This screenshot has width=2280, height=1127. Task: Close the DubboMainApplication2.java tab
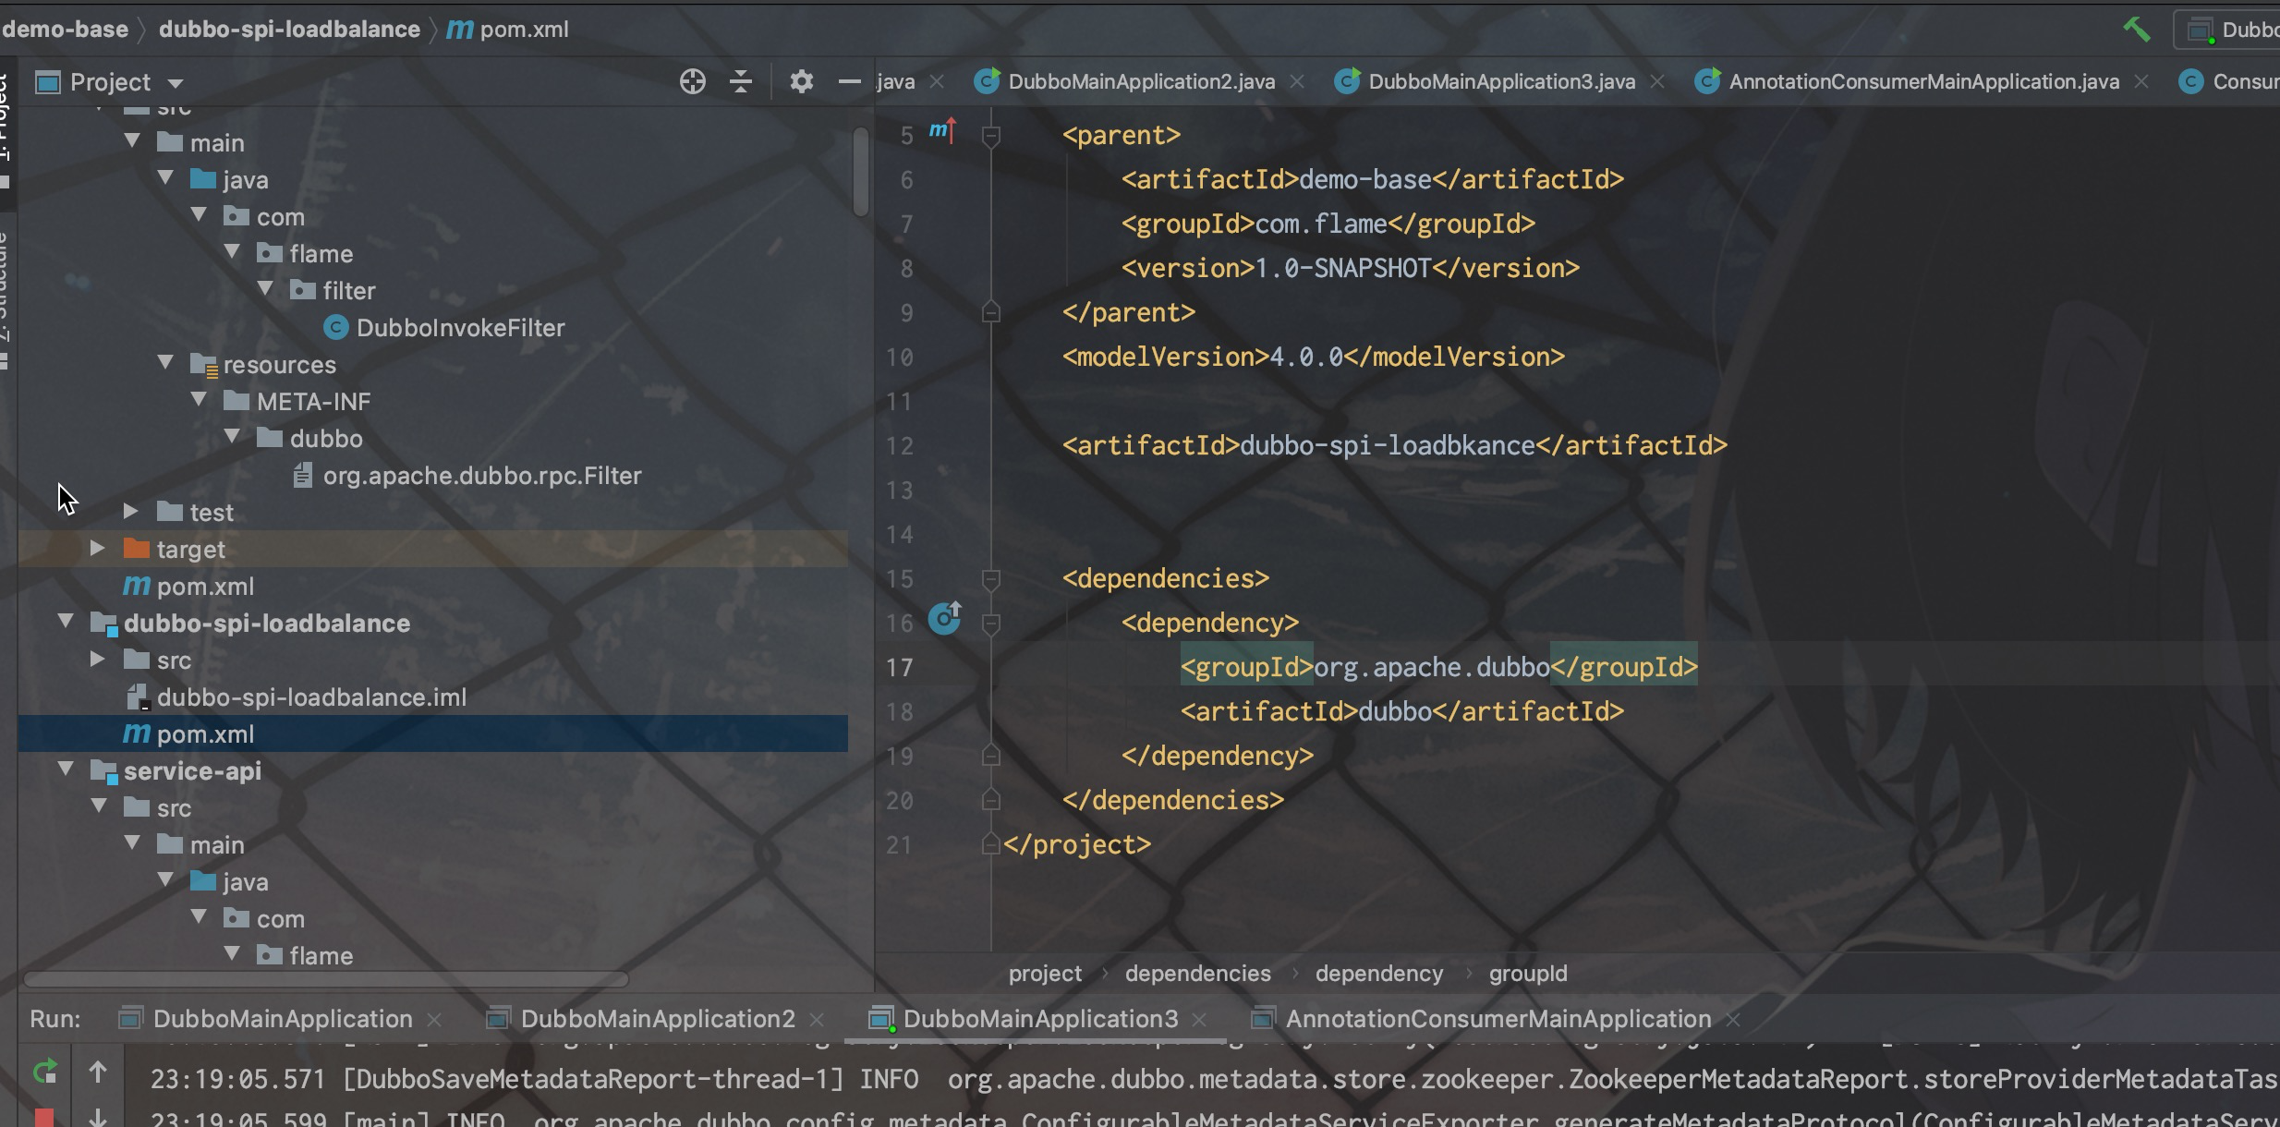click(1297, 82)
